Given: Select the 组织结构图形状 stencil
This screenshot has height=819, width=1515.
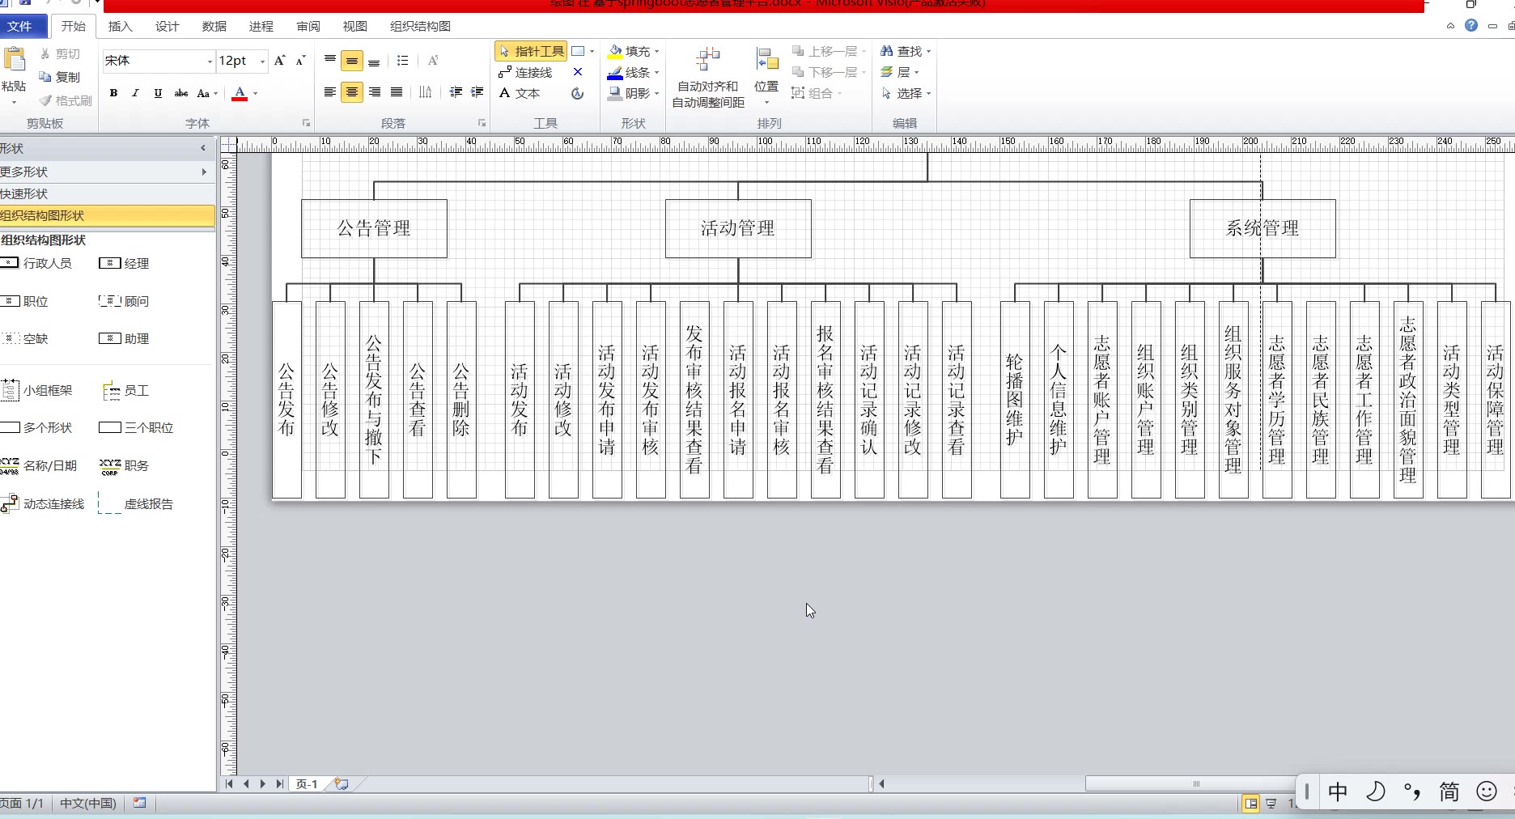Looking at the screenshot, I should coord(107,215).
